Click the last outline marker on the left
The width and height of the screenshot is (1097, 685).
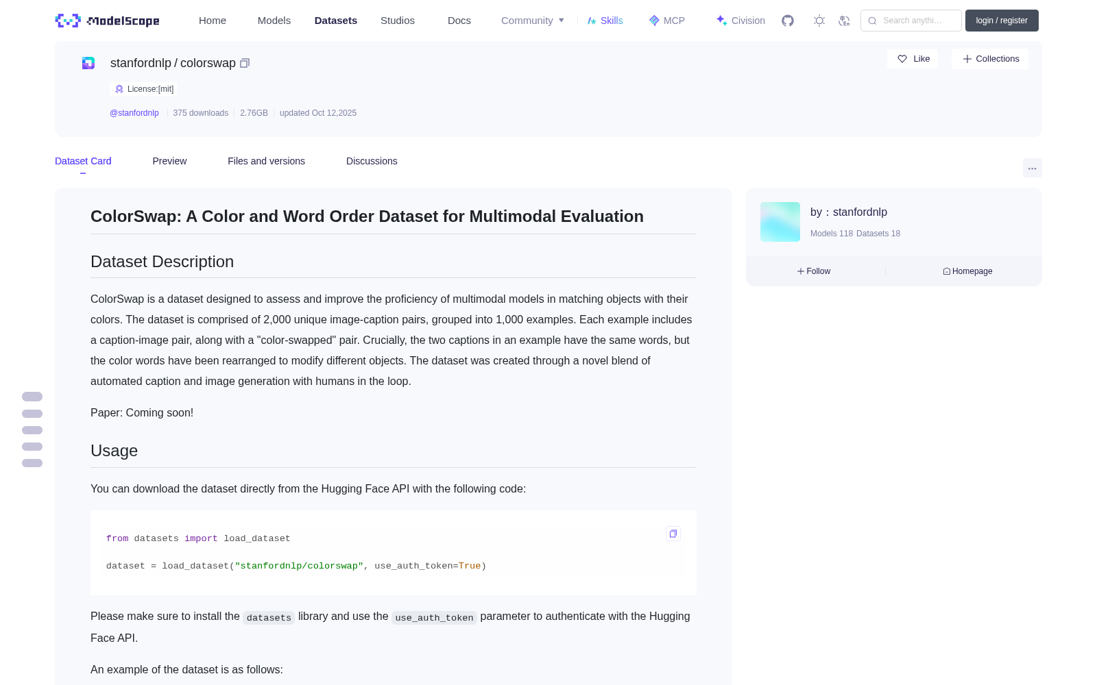point(32,463)
